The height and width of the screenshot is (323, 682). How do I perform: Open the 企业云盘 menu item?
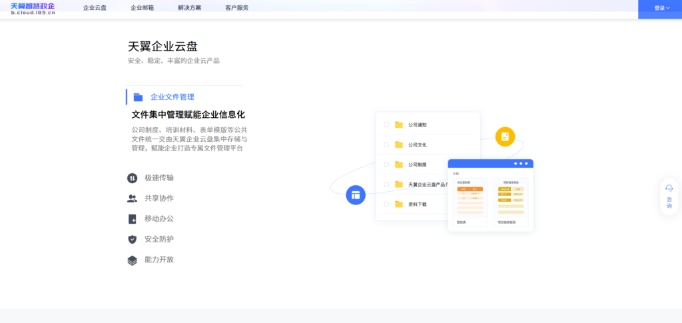pyautogui.click(x=95, y=8)
